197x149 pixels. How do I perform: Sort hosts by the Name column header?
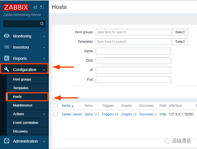click(x=66, y=106)
